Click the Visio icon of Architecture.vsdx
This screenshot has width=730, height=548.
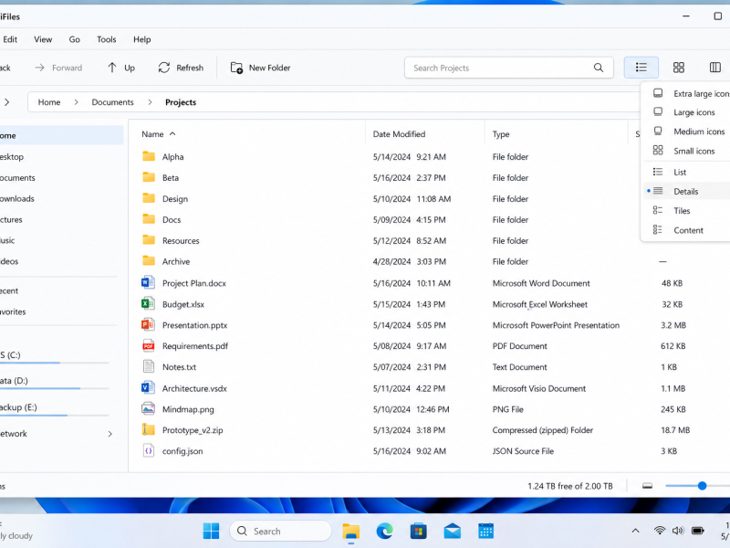coord(148,387)
